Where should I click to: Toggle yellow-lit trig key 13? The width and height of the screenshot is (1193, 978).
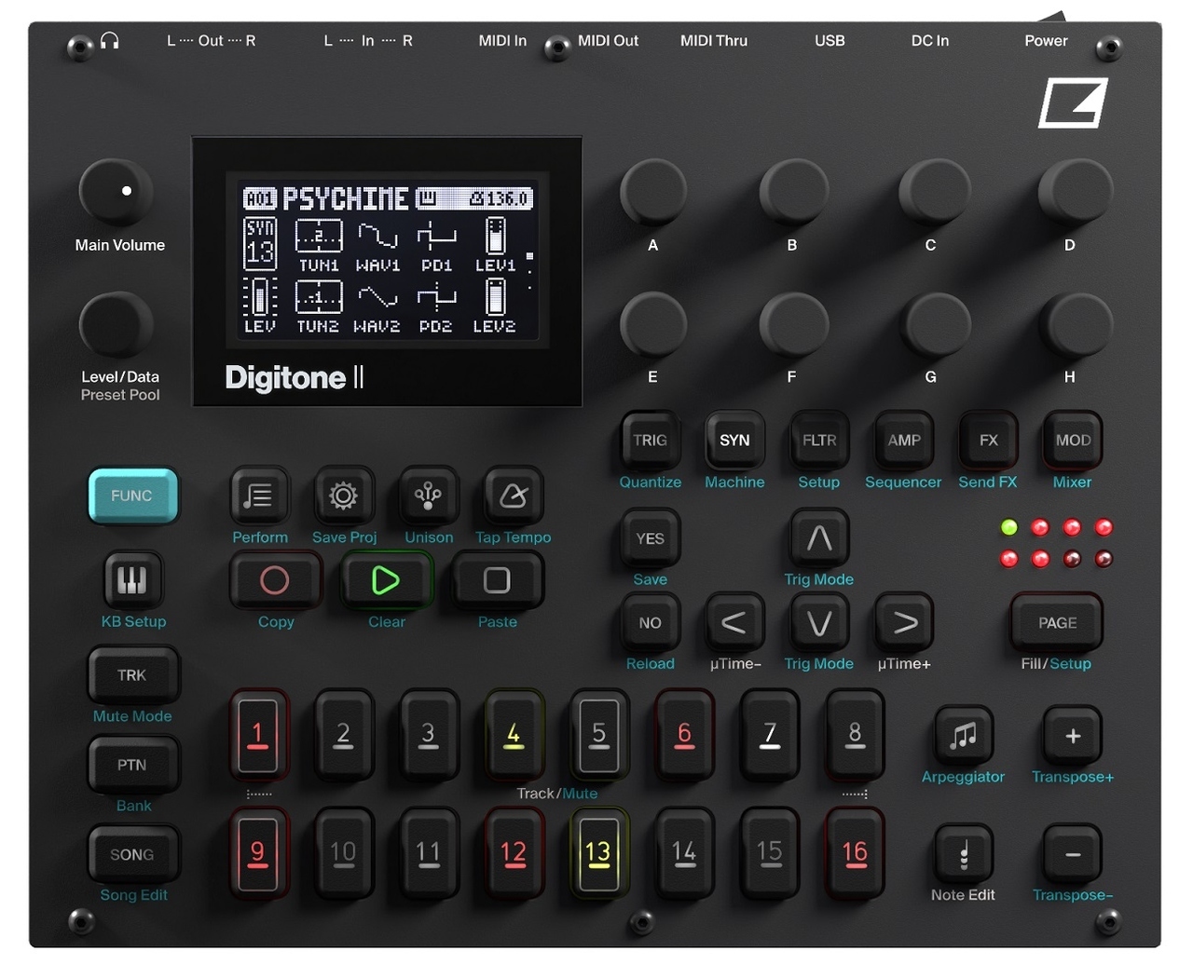click(598, 853)
